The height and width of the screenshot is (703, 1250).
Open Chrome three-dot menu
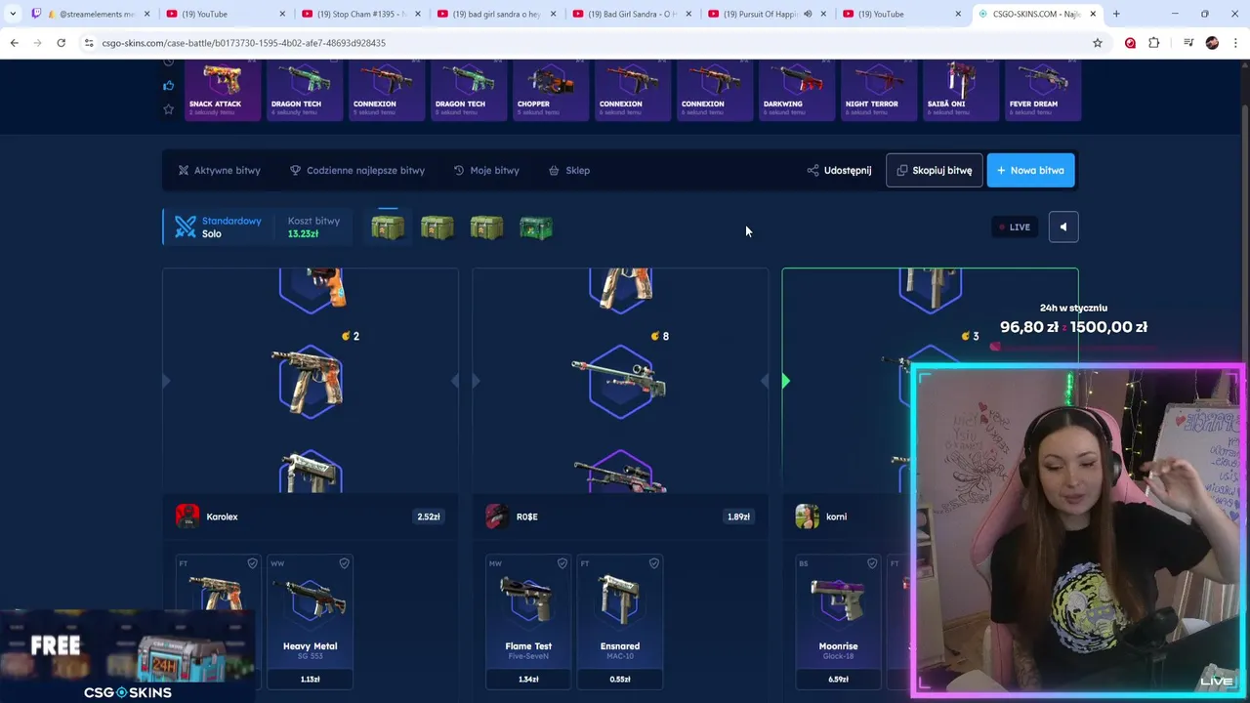tap(1235, 43)
